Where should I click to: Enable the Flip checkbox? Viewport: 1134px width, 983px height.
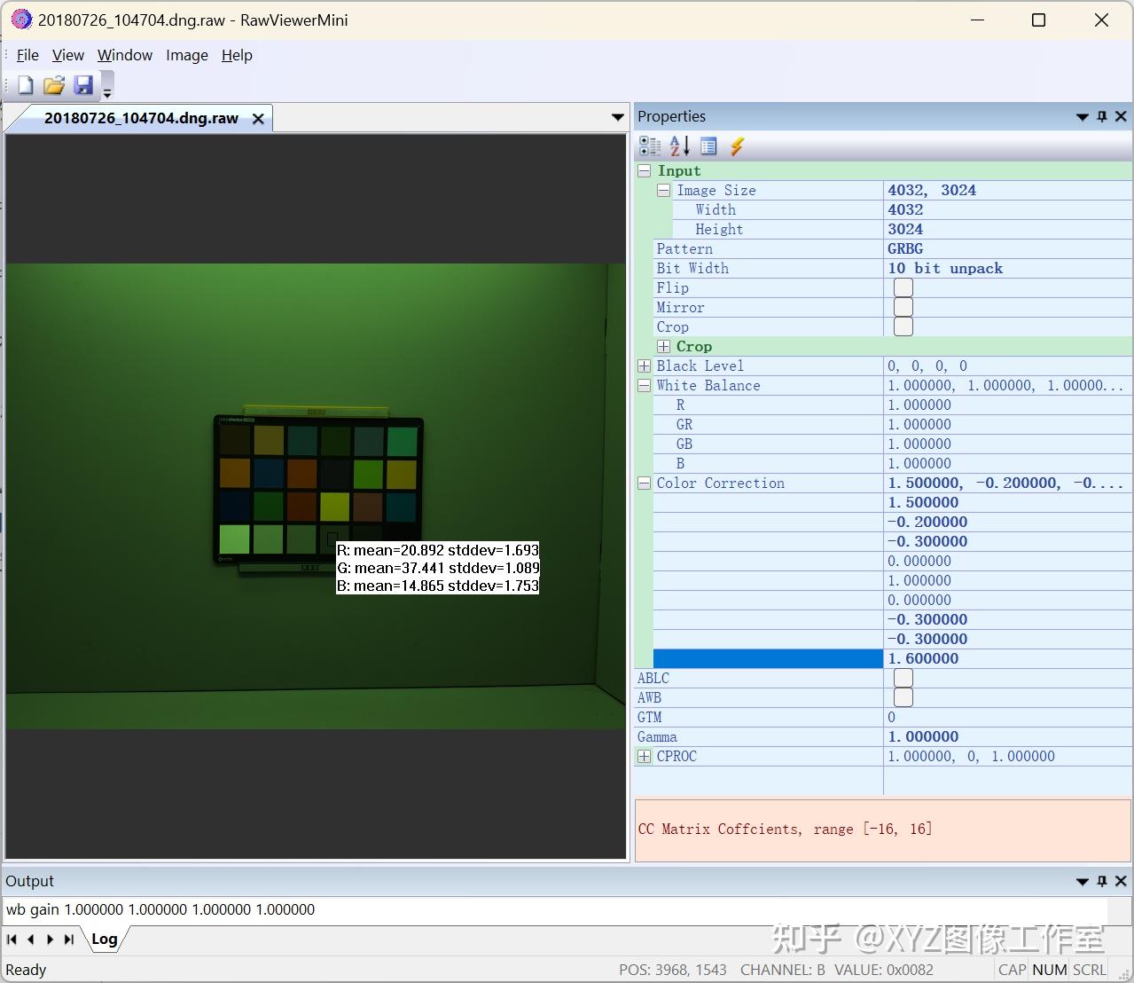pos(903,287)
